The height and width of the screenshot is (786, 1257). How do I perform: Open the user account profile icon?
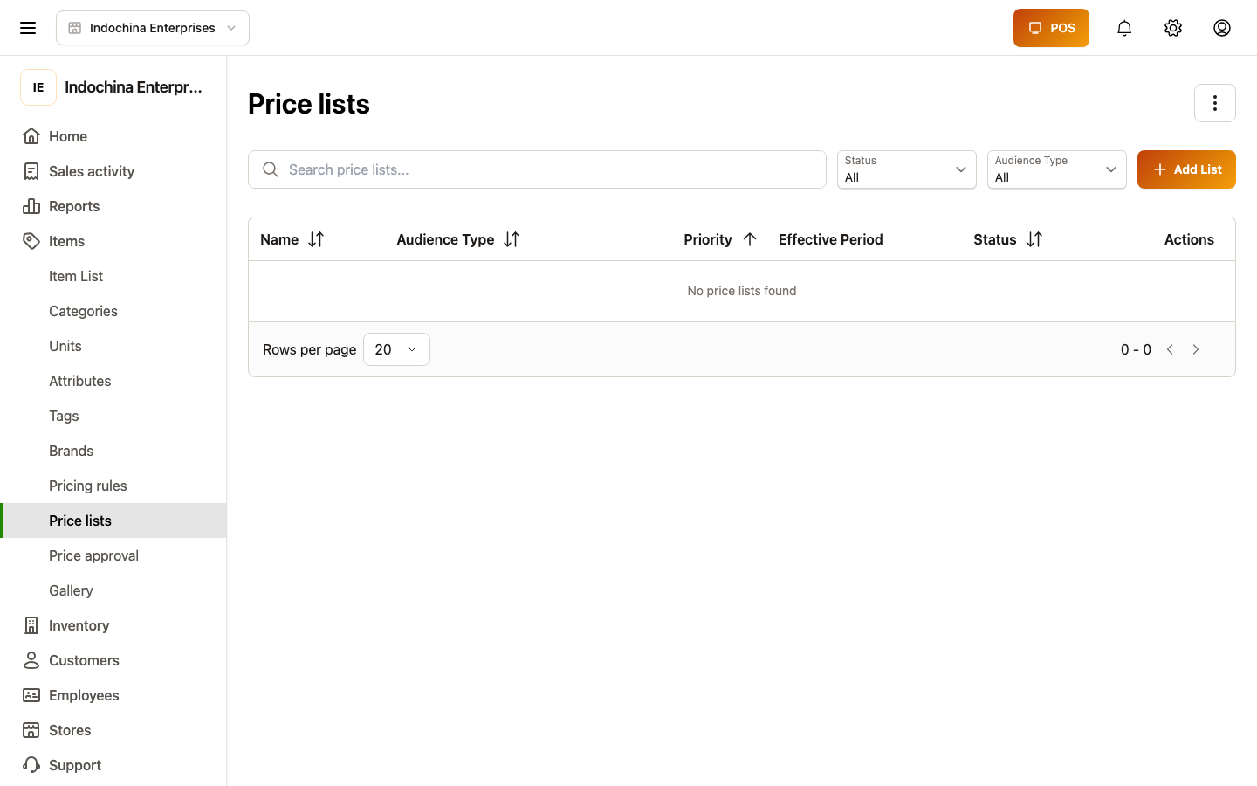point(1222,28)
